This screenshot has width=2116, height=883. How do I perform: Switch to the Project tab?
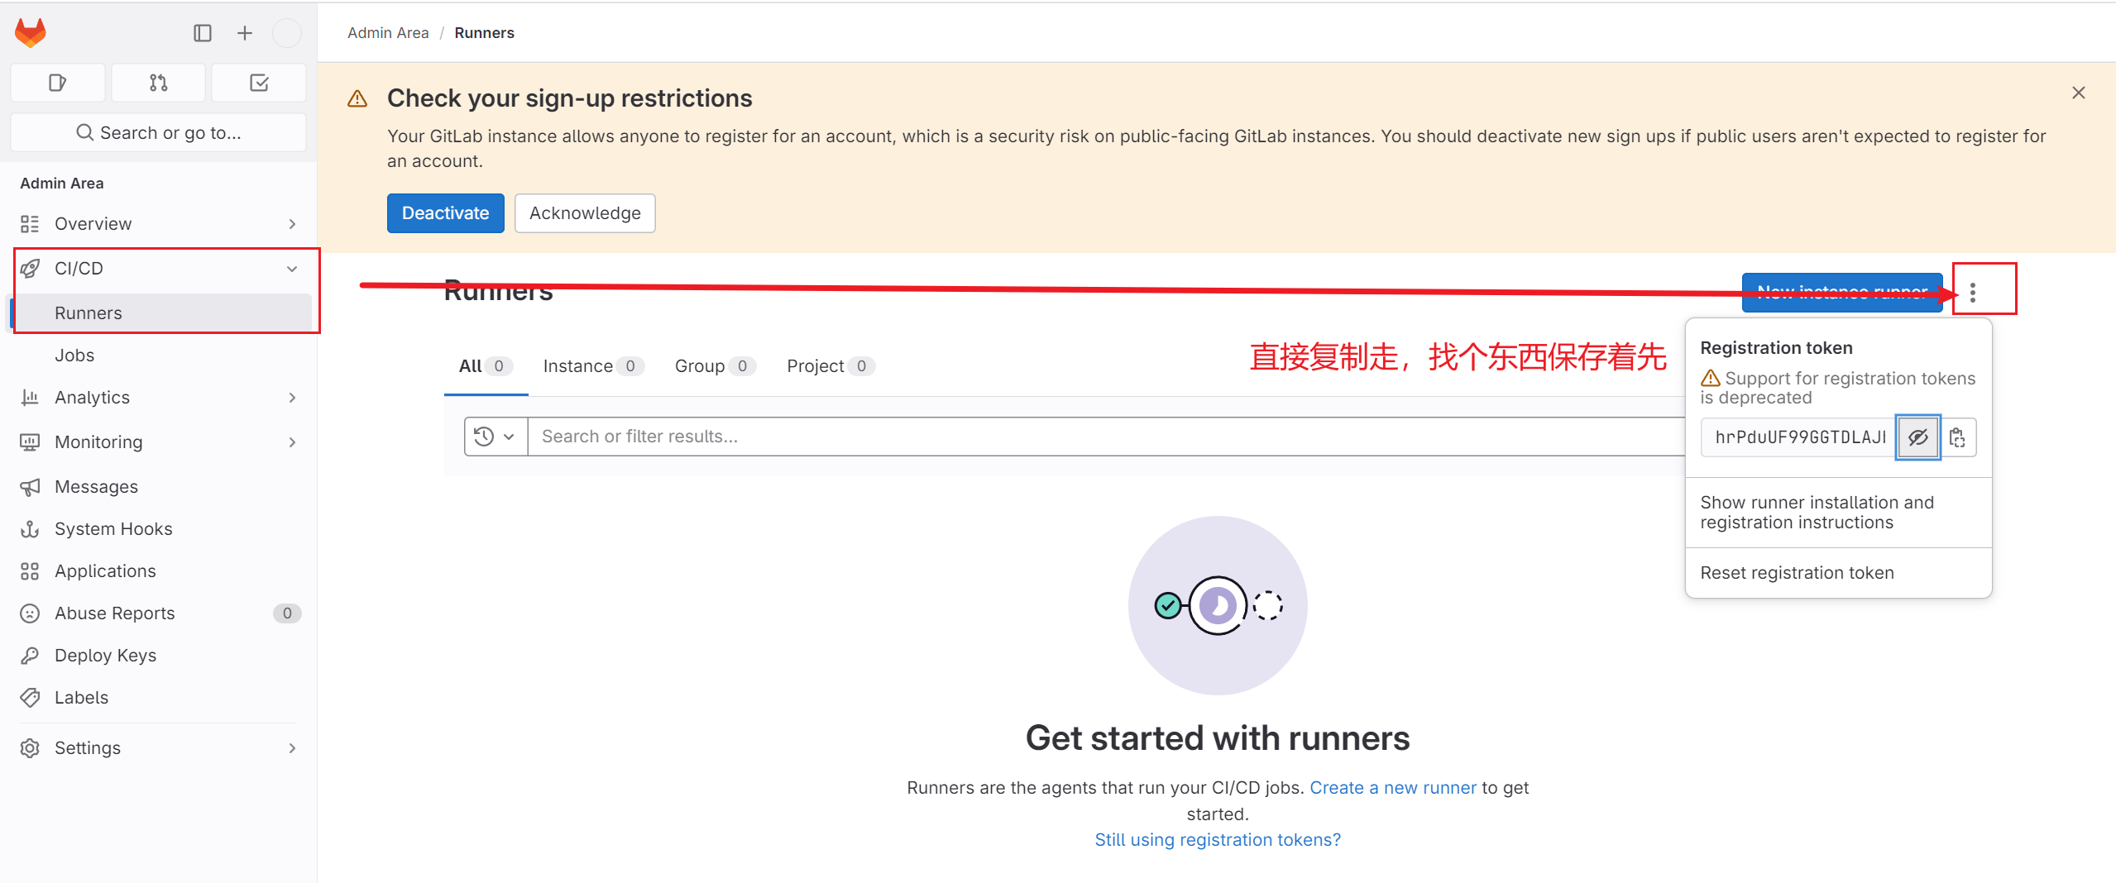tap(831, 366)
